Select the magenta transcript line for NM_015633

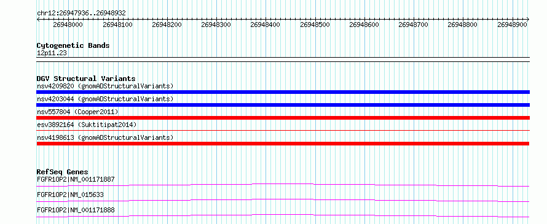point(283,200)
